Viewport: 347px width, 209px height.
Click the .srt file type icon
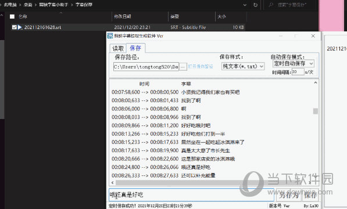pos(20,27)
